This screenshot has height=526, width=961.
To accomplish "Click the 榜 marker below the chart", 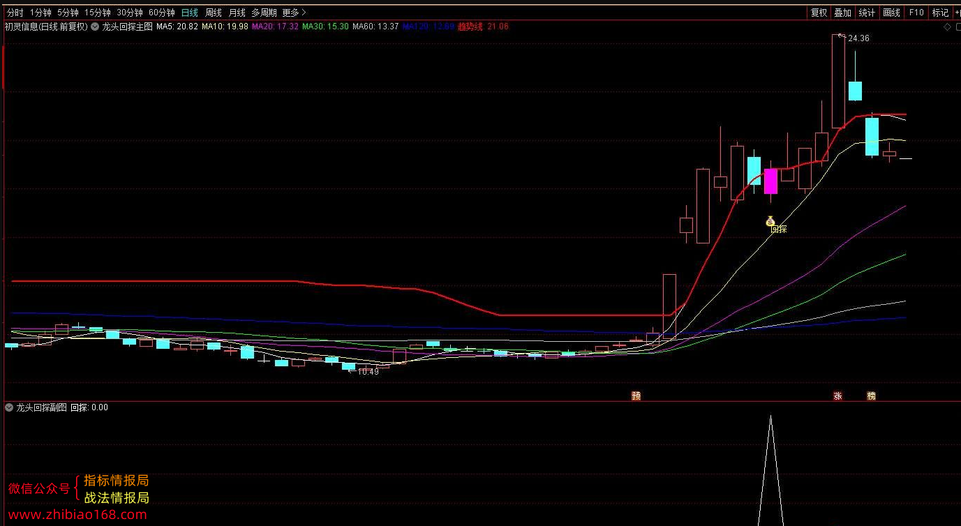I will click(x=871, y=396).
